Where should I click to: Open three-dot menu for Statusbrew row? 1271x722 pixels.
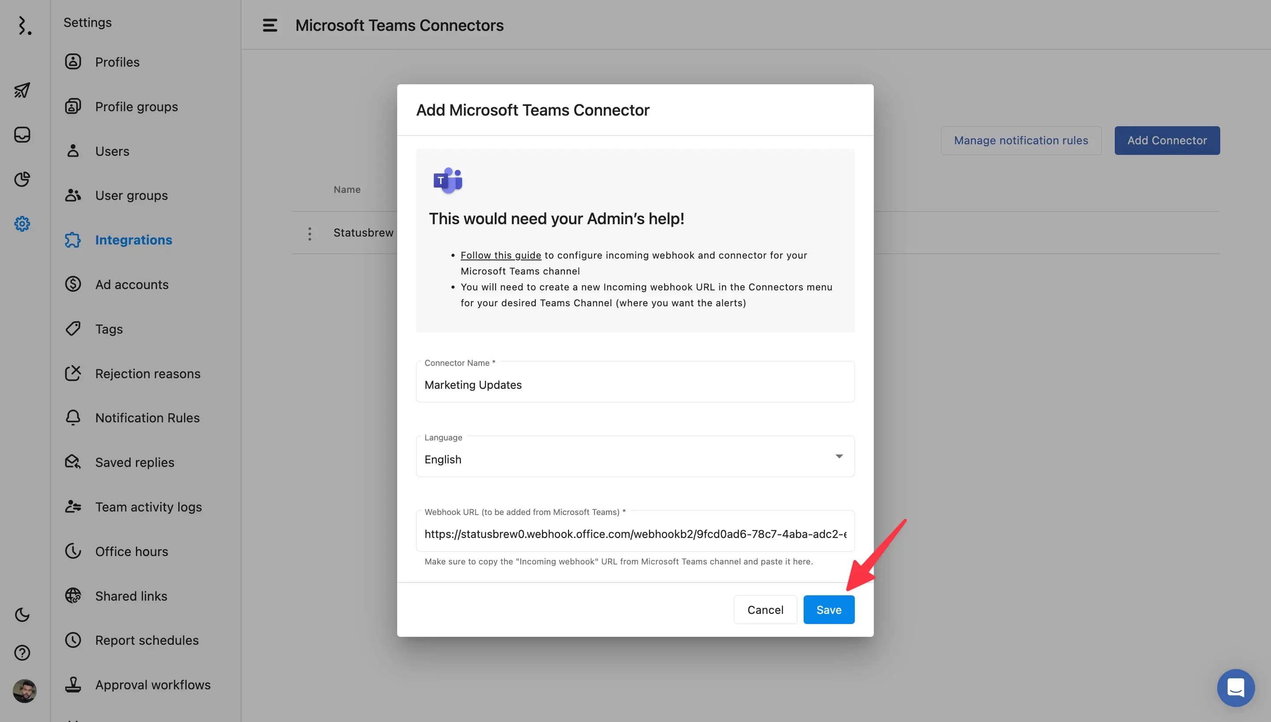tap(309, 233)
